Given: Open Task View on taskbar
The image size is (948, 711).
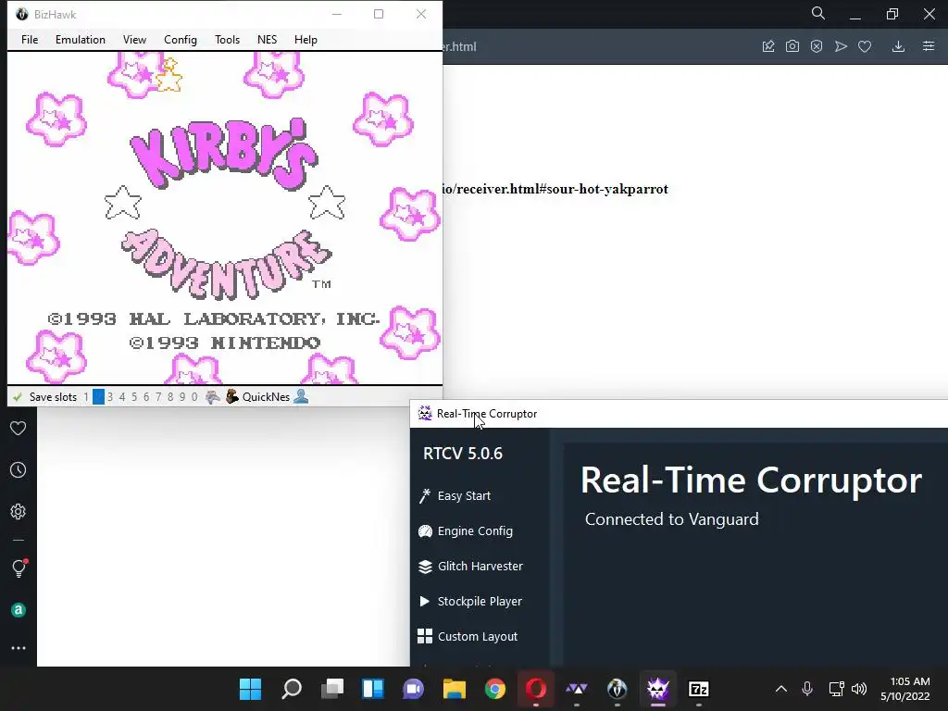Looking at the screenshot, I should (332, 689).
